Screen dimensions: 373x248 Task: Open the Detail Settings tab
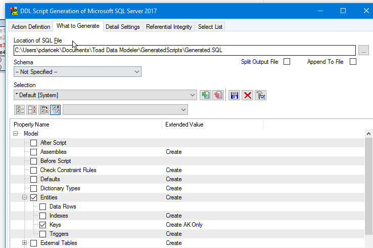point(123,27)
